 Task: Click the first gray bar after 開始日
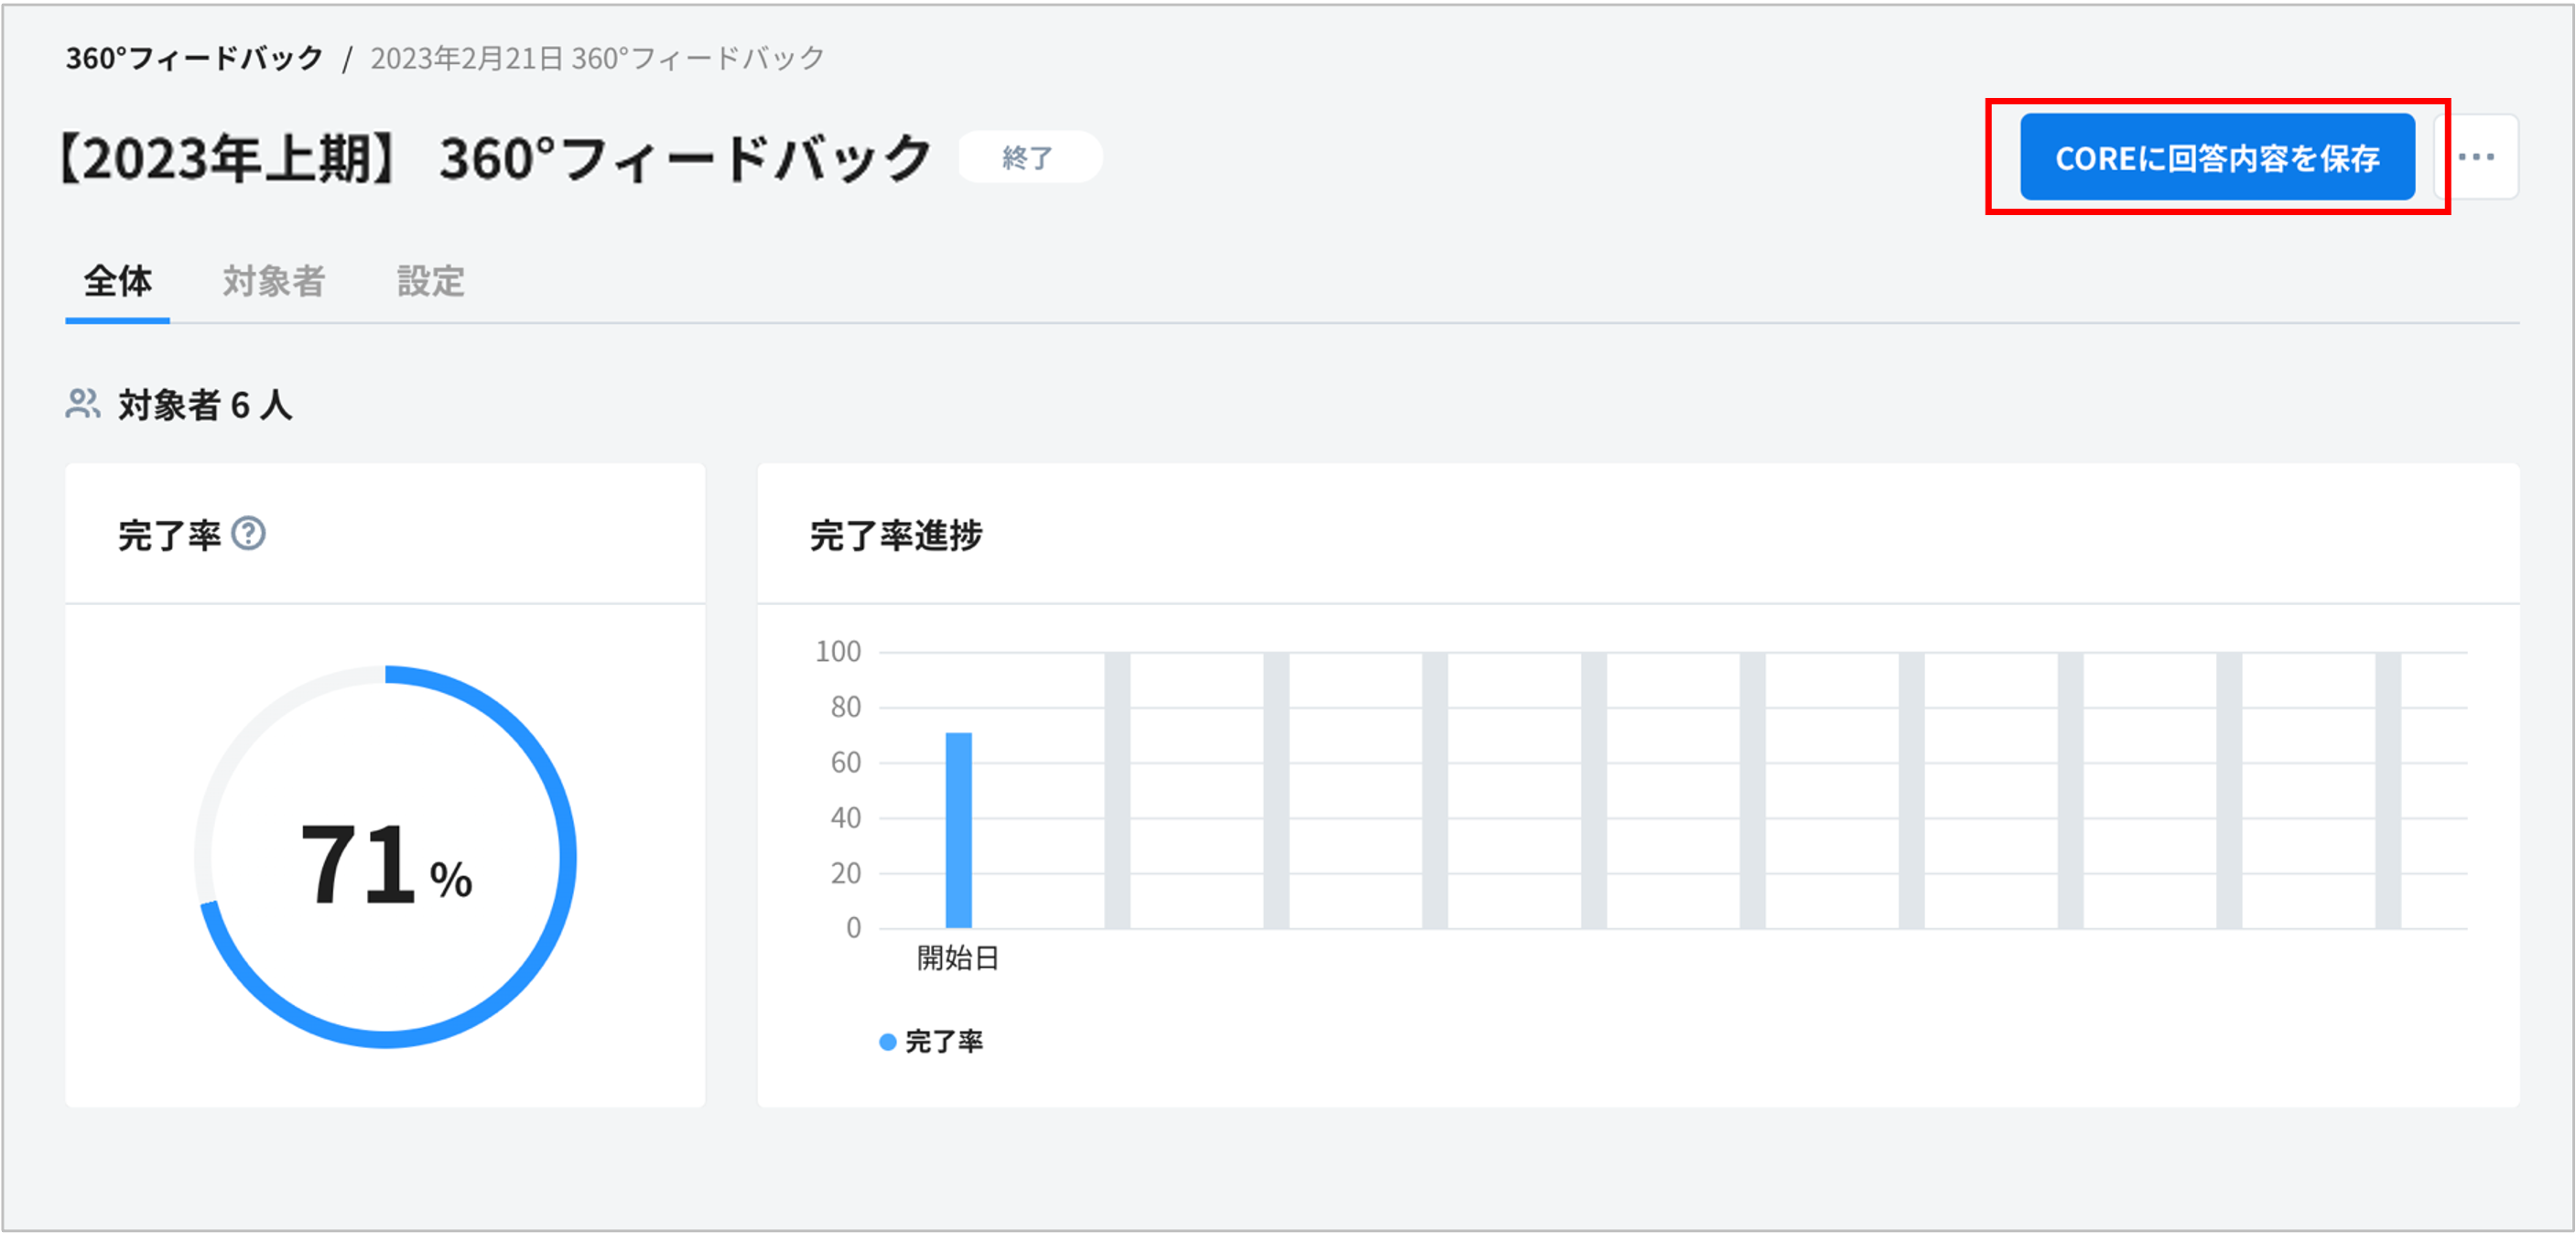pyautogui.click(x=1117, y=790)
